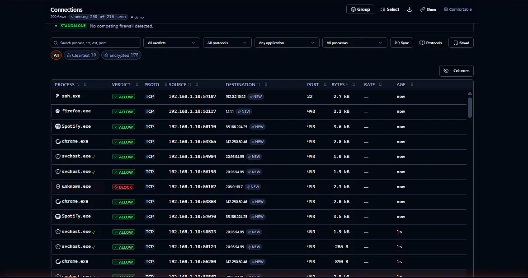Image resolution: width=528 pixels, height=278 pixels.
Task: Click source 192.168.1.10:56198
Action: pos(192,172)
